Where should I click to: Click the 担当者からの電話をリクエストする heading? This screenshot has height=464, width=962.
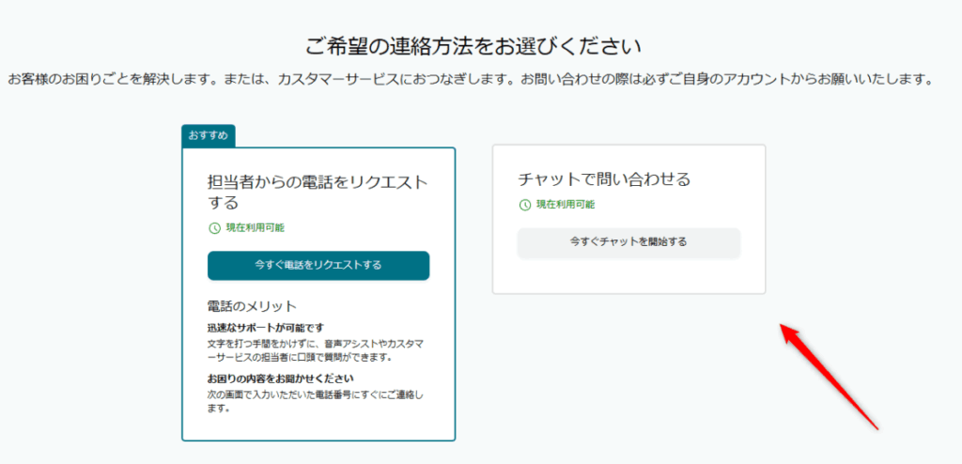317,192
